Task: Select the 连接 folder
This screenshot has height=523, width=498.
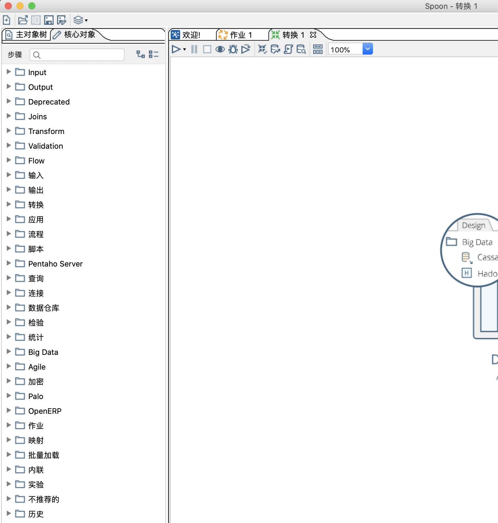Action: [36, 293]
